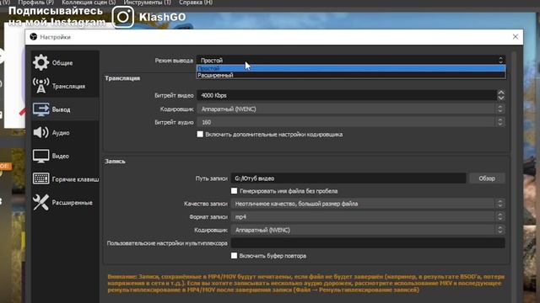Select the Видео monitor icon

point(40,156)
